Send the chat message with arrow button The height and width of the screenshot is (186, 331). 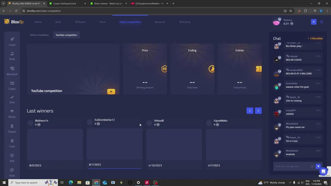pyautogui.click(x=318, y=166)
